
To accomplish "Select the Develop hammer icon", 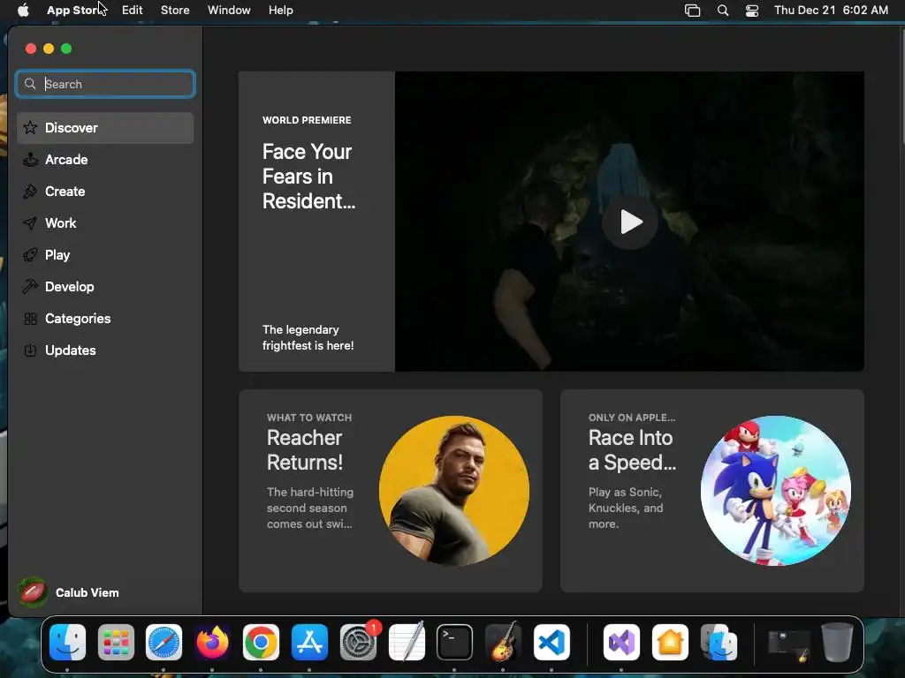I will coord(30,287).
